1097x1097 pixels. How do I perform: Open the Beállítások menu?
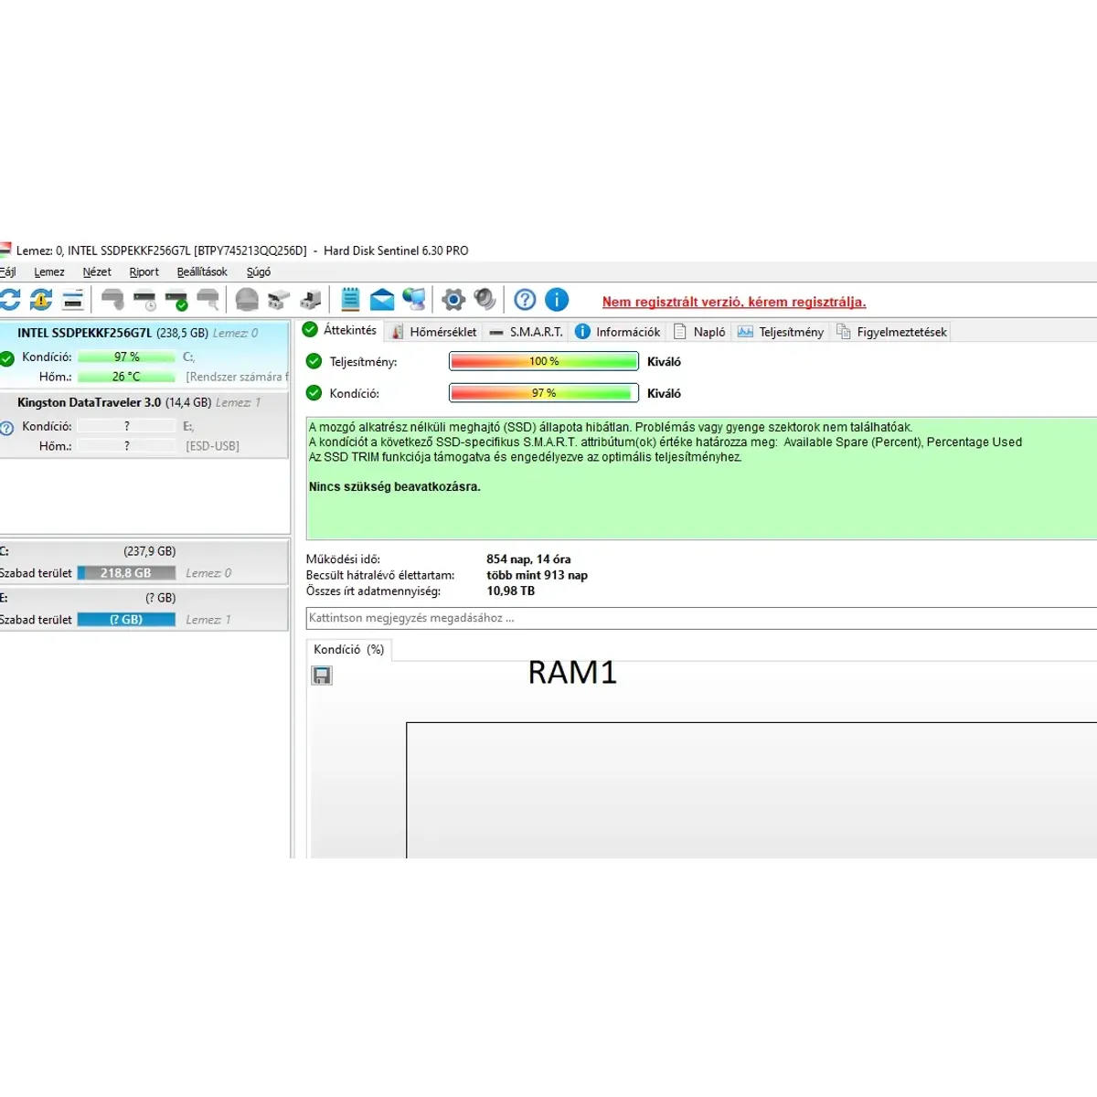pyautogui.click(x=202, y=272)
